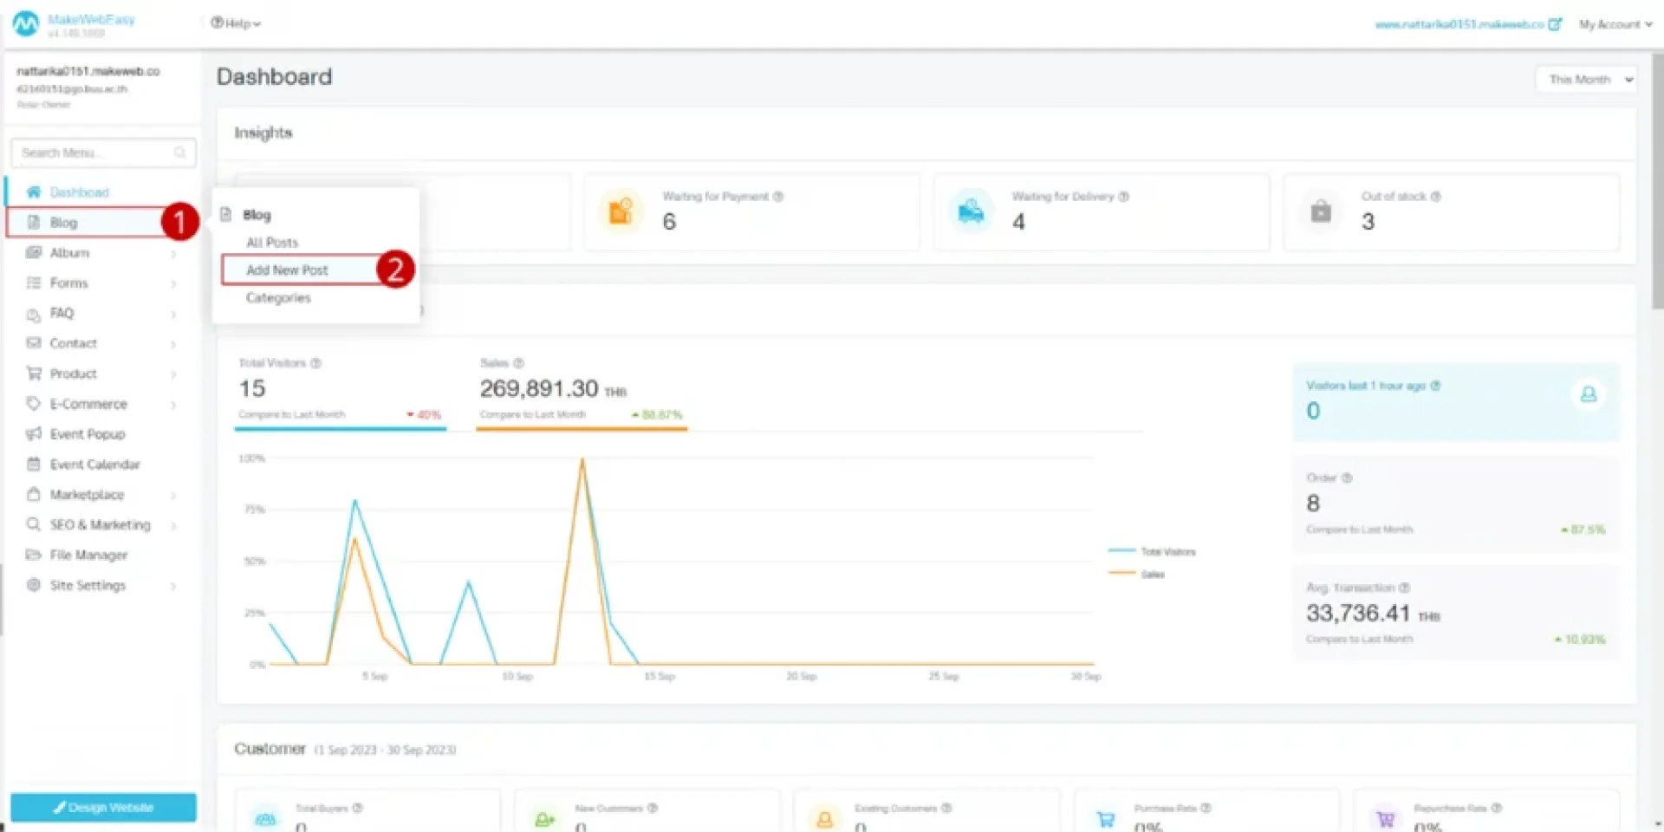The height and width of the screenshot is (832, 1664).
Task: Open Categories in Blog submenu
Action: tap(278, 298)
